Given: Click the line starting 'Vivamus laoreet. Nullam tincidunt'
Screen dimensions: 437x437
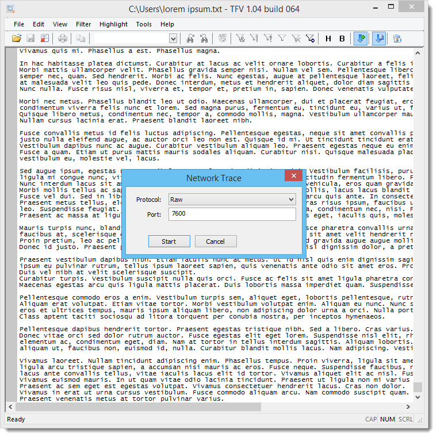Looking at the screenshot, I should click(x=216, y=361).
